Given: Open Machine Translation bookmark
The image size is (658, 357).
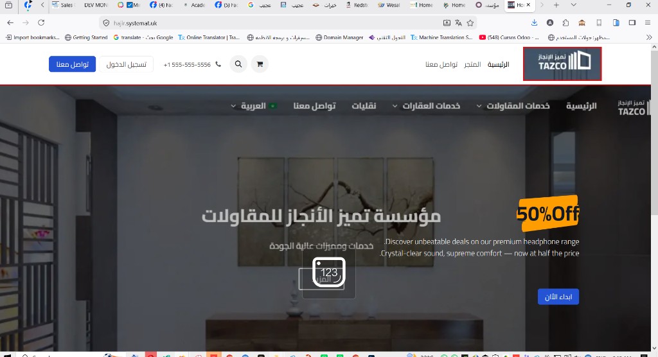Looking at the screenshot, I should point(441,37).
